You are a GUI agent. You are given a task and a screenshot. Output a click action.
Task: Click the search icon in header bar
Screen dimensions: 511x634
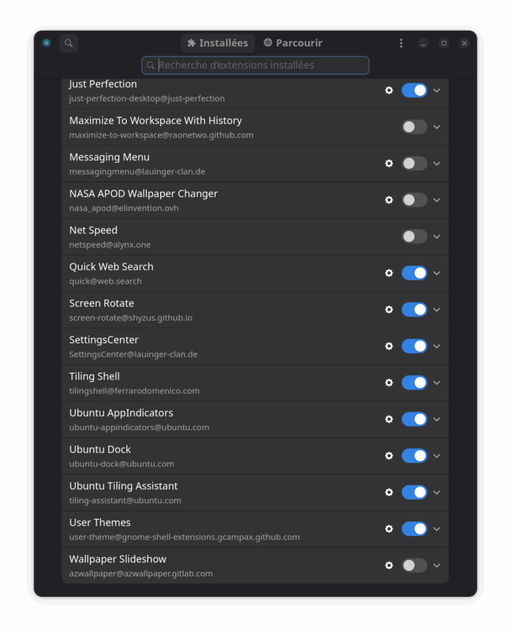[x=69, y=43]
